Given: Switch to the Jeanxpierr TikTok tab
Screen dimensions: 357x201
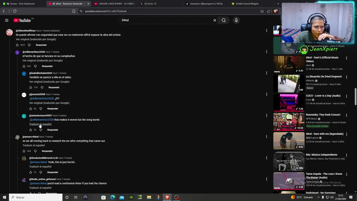Looking at the screenshot, I should pos(206,4).
